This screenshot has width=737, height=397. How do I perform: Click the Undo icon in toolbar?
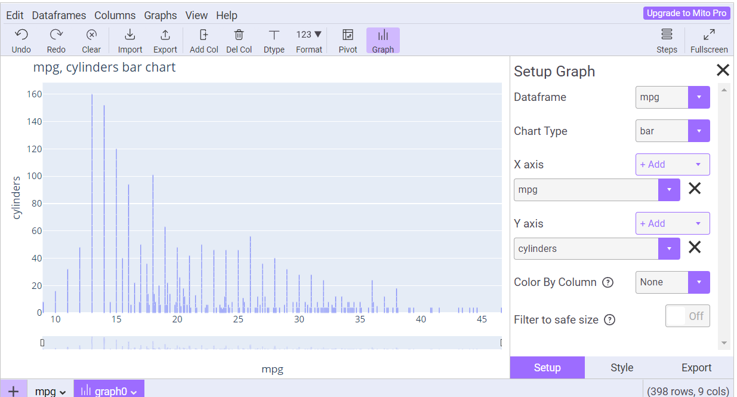click(x=21, y=35)
